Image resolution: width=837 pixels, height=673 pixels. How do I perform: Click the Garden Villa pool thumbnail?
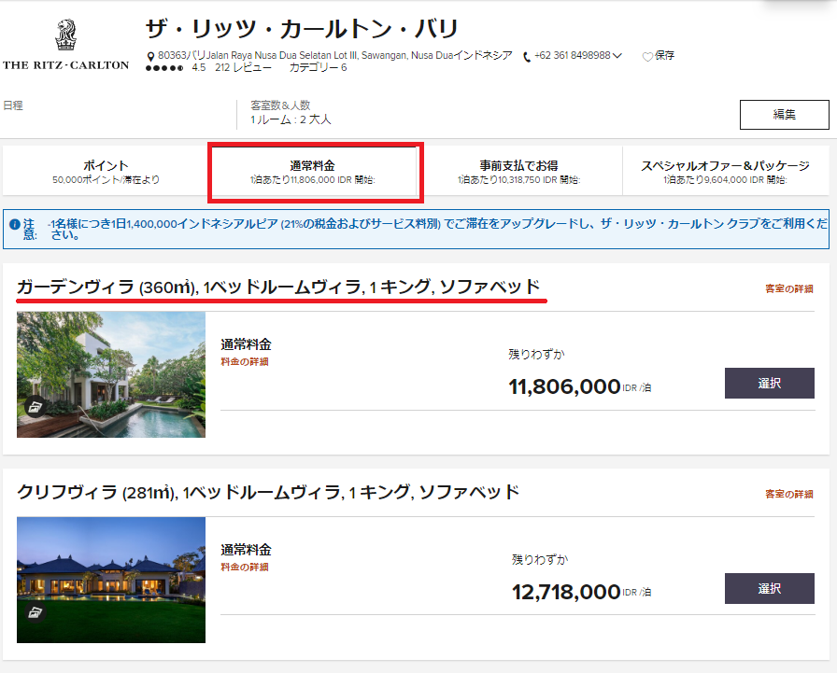click(x=111, y=374)
